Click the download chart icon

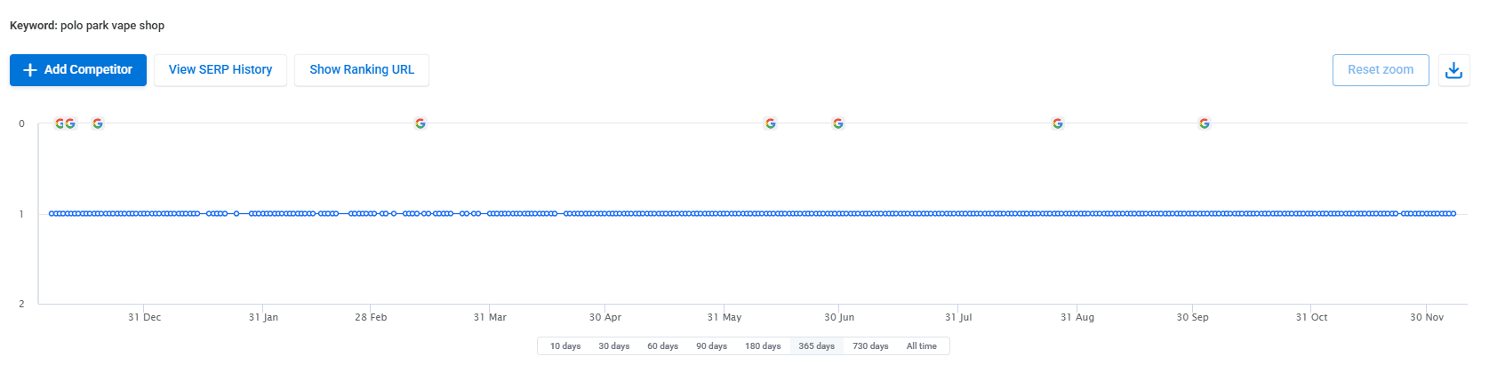[1453, 70]
